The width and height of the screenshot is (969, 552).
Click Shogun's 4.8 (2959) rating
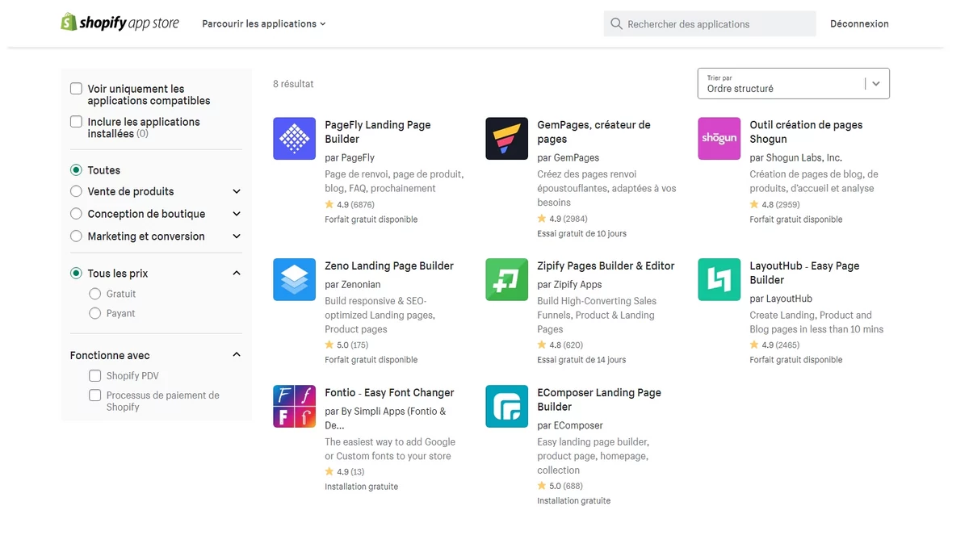pos(774,205)
